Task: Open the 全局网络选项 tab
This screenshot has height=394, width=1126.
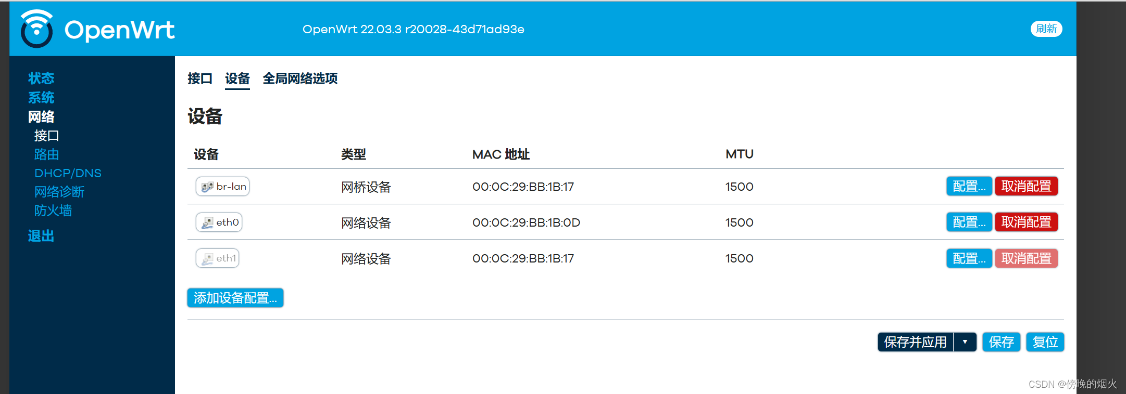Action: pos(299,78)
